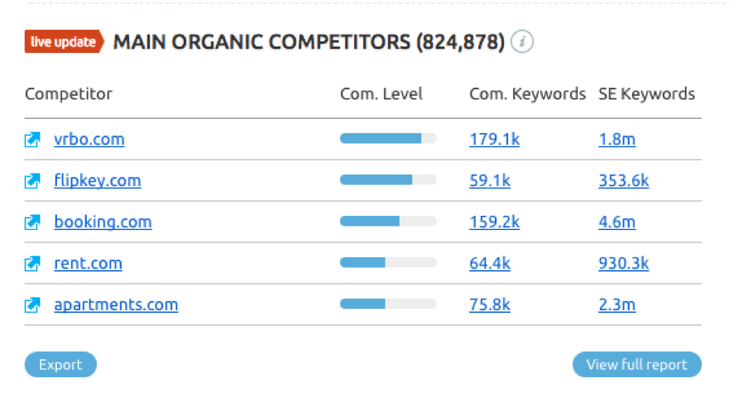Click the external link icon beside flipkey.com

[x=32, y=181]
